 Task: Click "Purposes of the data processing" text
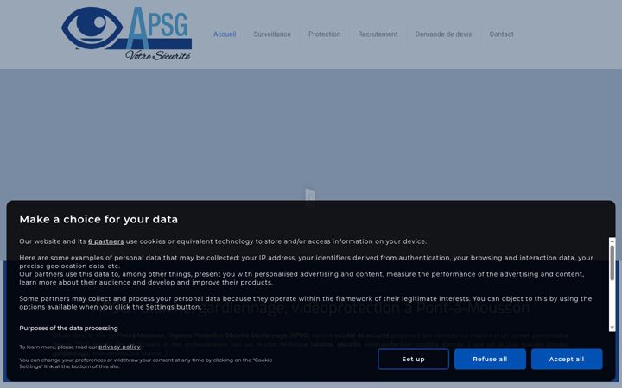[68, 329]
